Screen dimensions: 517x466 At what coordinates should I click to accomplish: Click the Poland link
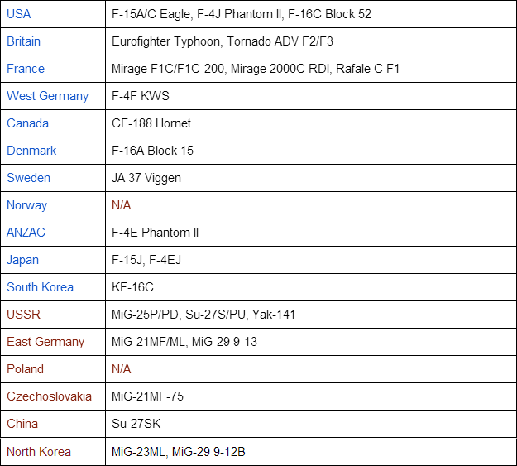tap(26, 369)
